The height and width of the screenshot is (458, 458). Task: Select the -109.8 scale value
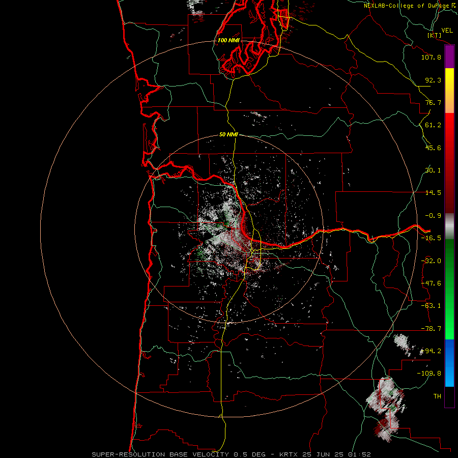click(429, 374)
